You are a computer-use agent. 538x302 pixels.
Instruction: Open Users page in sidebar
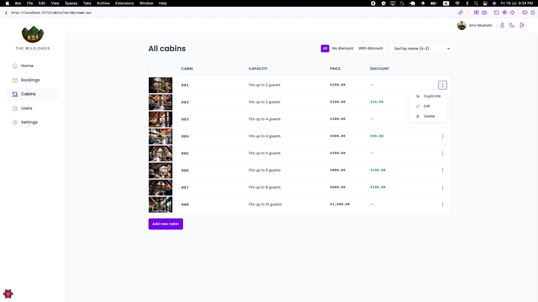pos(26,108)
